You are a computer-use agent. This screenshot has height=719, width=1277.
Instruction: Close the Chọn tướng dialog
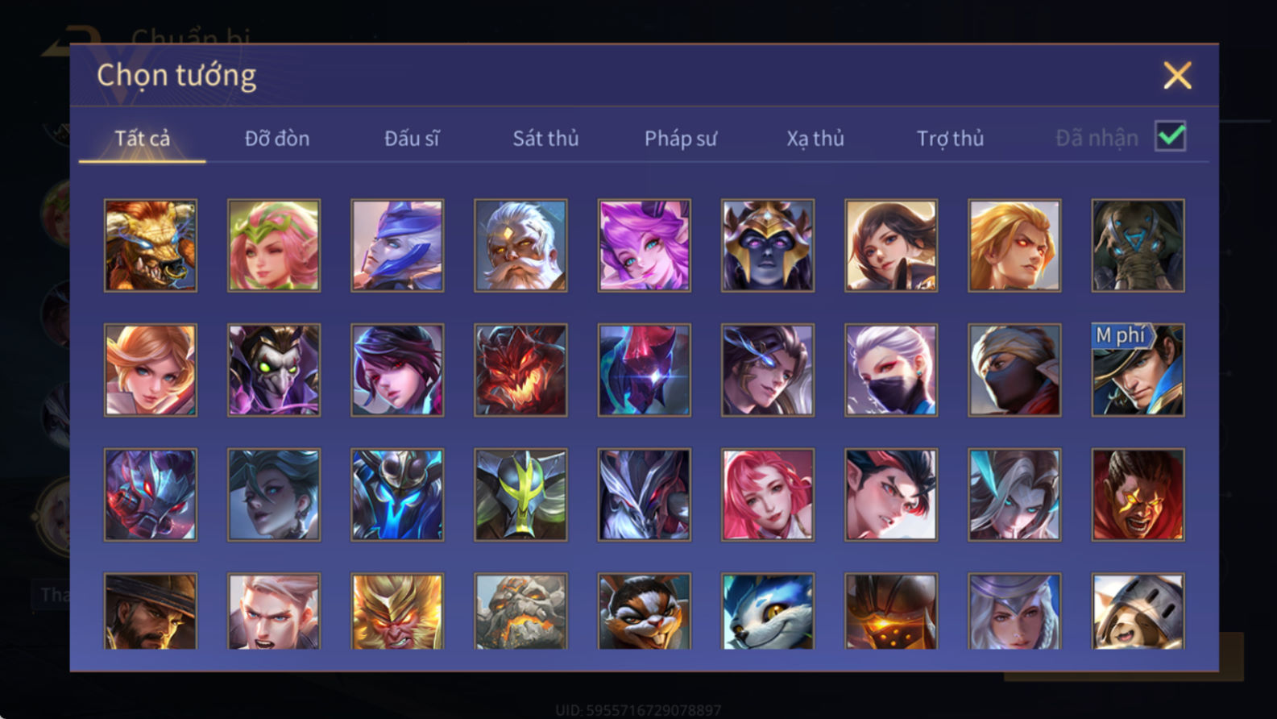[x=1177, y=76]
